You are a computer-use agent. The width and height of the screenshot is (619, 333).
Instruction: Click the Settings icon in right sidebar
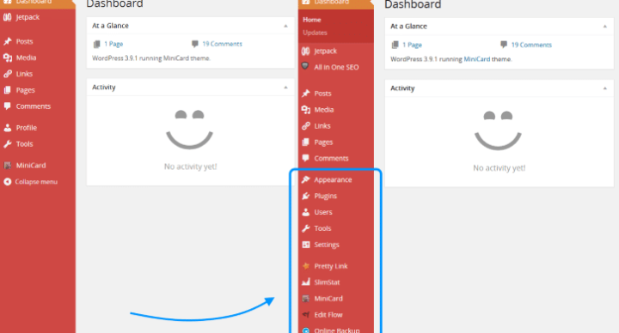[x=305, y=245]
